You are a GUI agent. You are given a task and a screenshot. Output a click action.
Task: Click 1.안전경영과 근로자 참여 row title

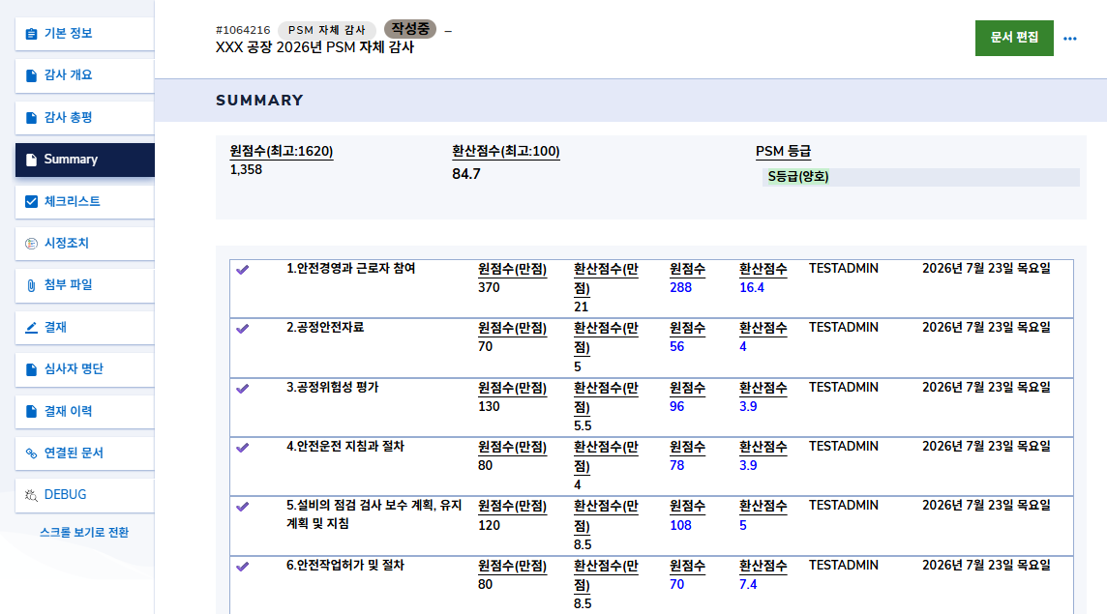click(351, 269)
